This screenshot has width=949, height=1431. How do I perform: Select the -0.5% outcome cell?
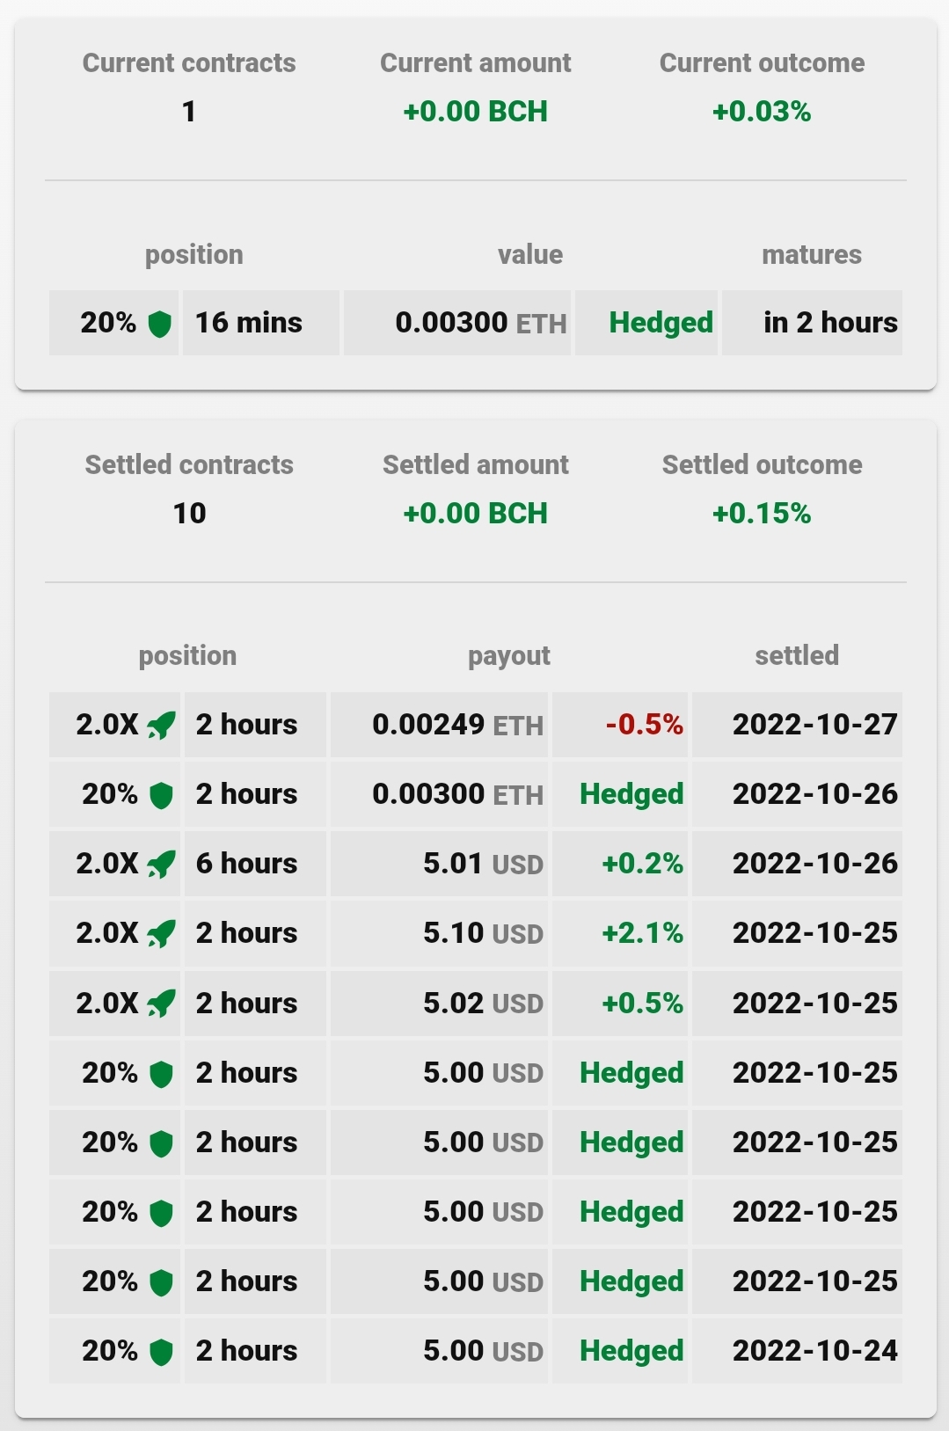(620, 725)
